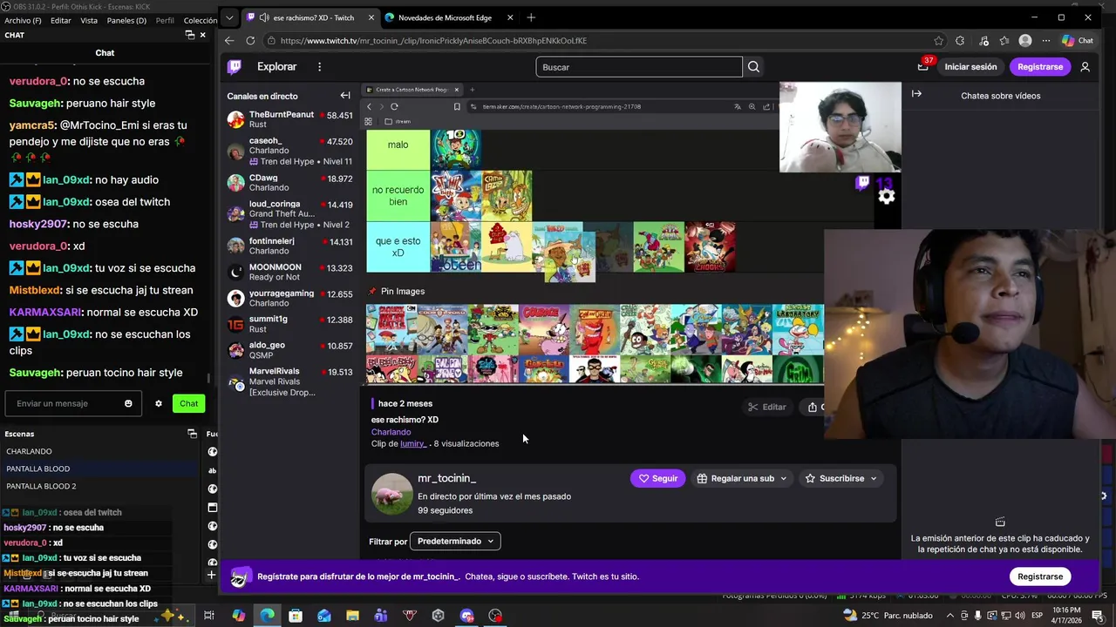Open Edge media control icon
The width and height of the screenshot is (1116, 627).
point(983,40)
